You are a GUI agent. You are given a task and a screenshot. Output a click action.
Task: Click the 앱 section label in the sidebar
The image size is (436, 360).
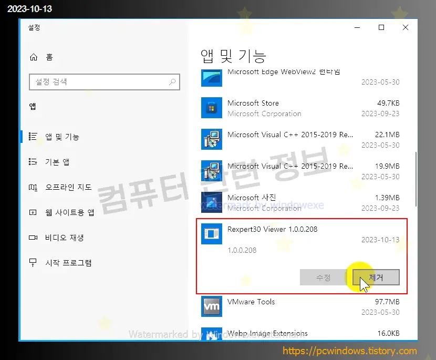tap(33, 106)
